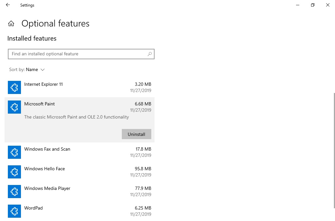
Task: Go to Settings home via house icon
Action: (x=11, y=24)
